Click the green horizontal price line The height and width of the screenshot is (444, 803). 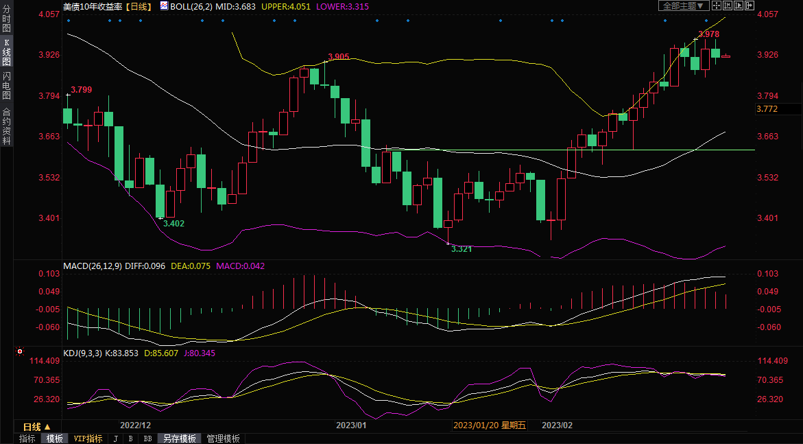[x=480, y=150]
